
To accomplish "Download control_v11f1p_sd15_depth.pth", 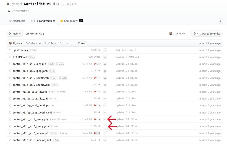I will click(105, 105).
